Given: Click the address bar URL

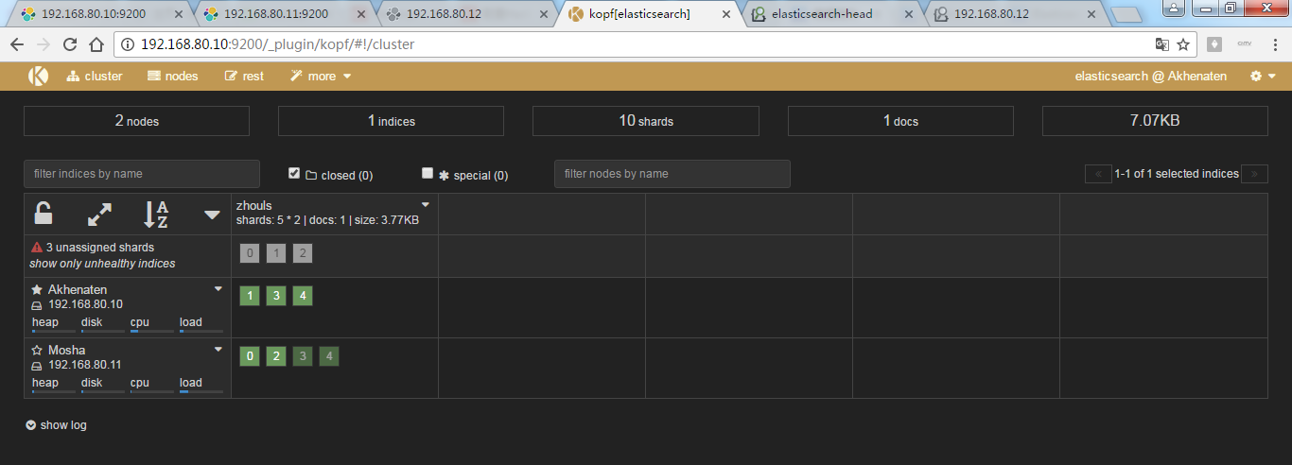Looking at the screenshot, I should click(x=277, y=44).
